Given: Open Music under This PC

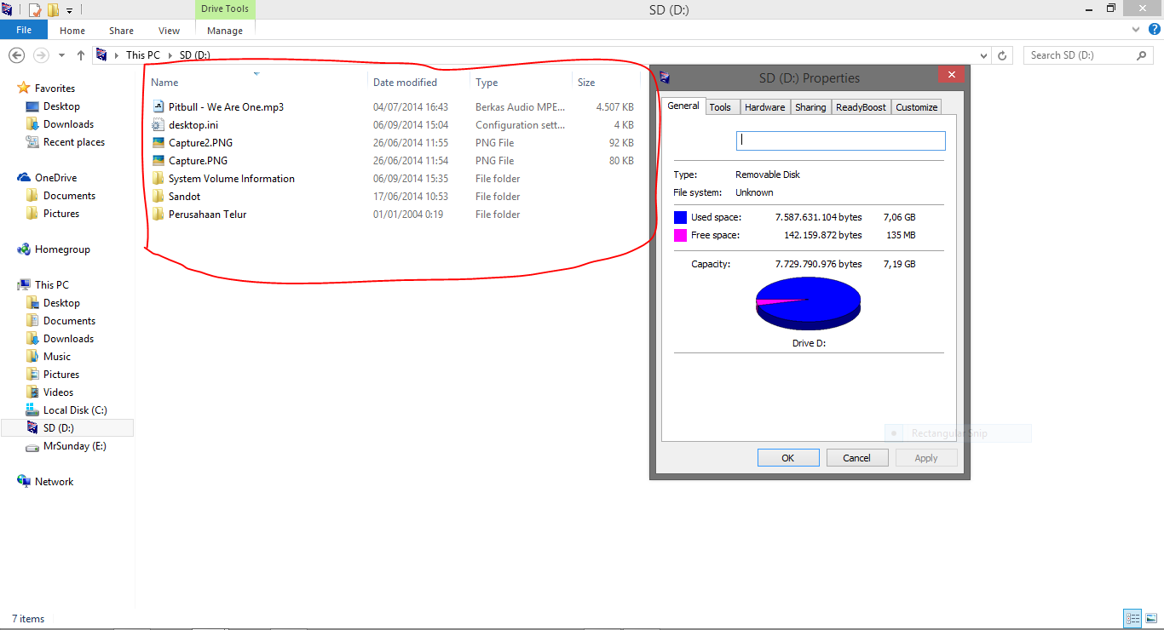Looking at the screenshot, I should pyautogui.click(x=57, y=357).
